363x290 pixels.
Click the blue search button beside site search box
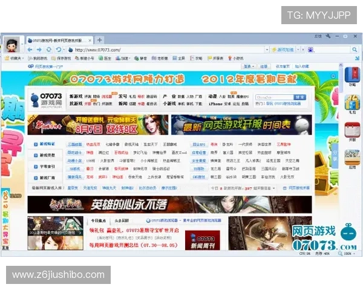pyautogui.click(x=299, y=97)
